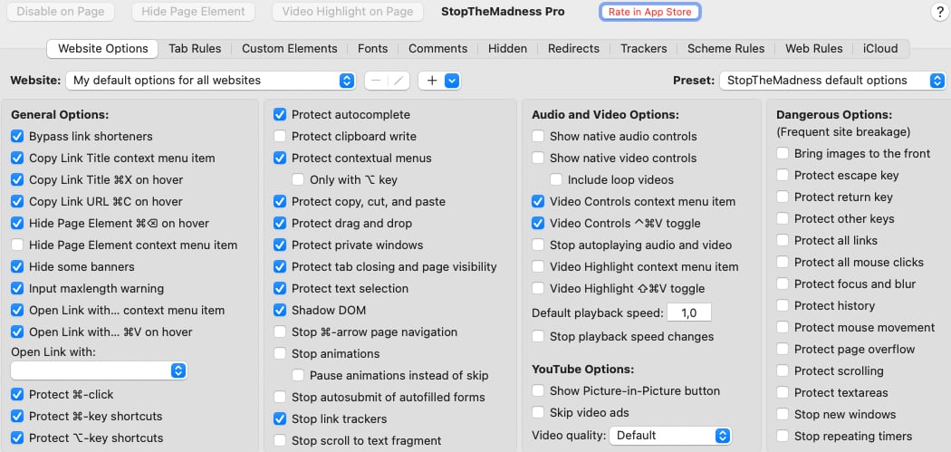Enable Show native audio controls
The image size is (951, 452).
(x=538, y=137)
